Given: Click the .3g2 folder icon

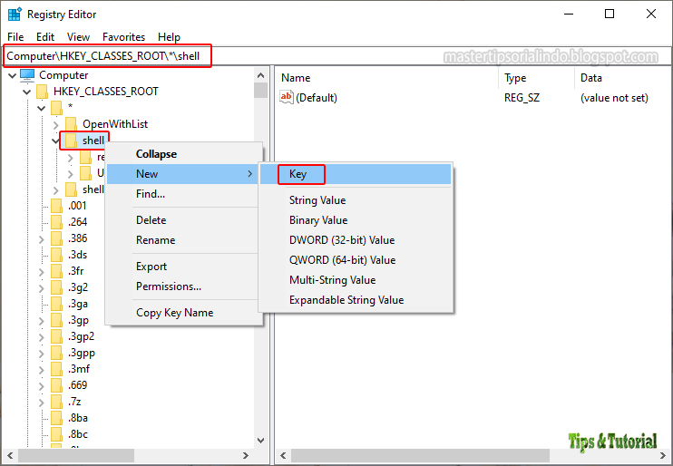Looking at the screenshot, I should [x=56, y=287].
